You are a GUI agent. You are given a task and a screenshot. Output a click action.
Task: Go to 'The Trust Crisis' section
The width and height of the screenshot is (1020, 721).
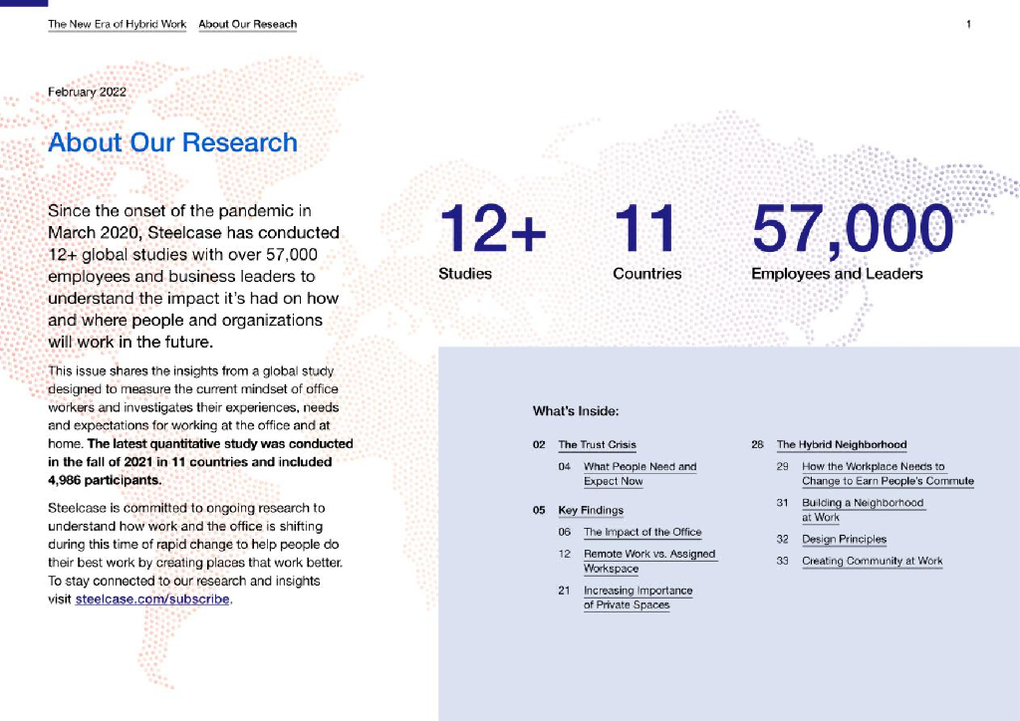coord(597,445)
